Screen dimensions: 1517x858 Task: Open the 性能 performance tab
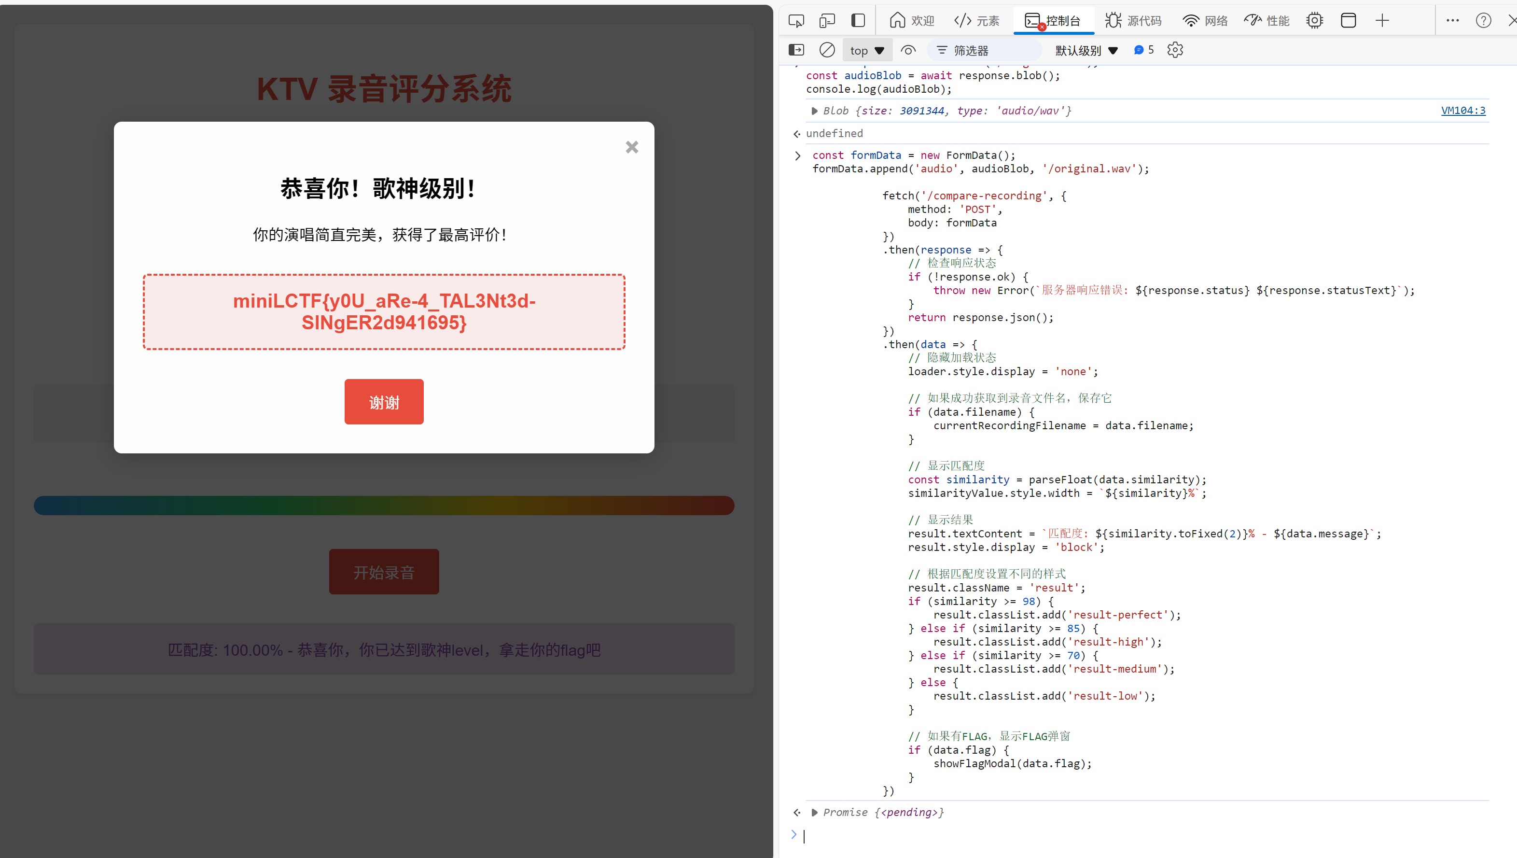point(1266,21)
